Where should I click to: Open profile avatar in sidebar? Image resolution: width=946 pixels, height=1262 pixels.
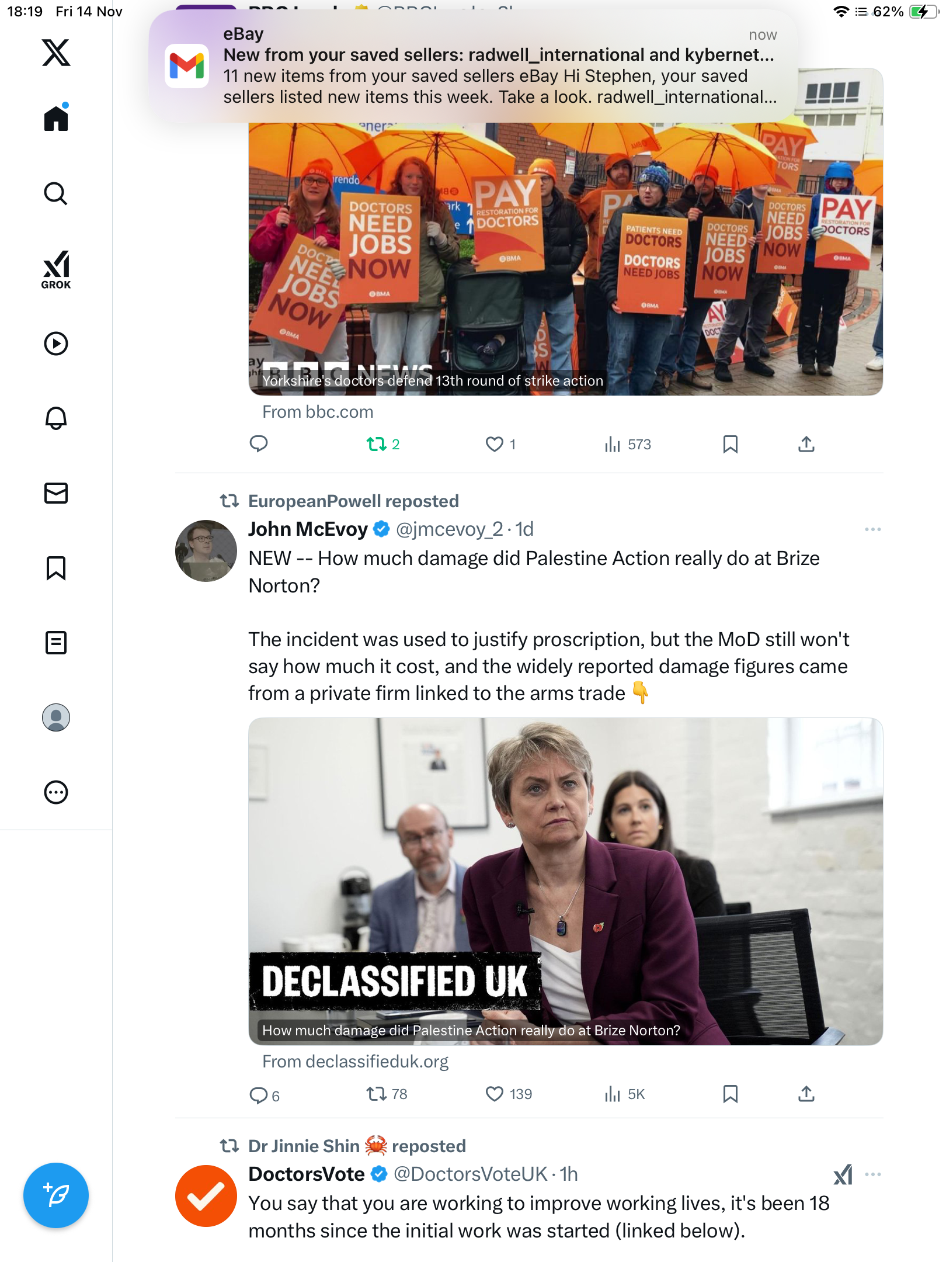point(56,717)
